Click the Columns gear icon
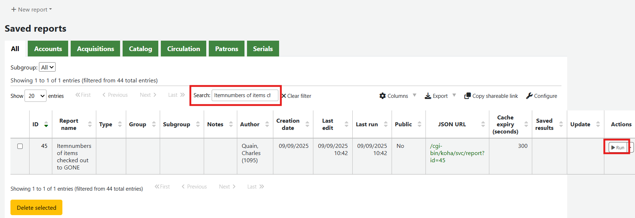The width and height of the screenshot is (635, 218). [x=383, y=96]
